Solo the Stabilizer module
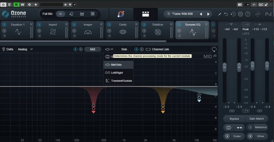Image resolution: width=274 pixels, height=142 pixels. pos(144,31)
